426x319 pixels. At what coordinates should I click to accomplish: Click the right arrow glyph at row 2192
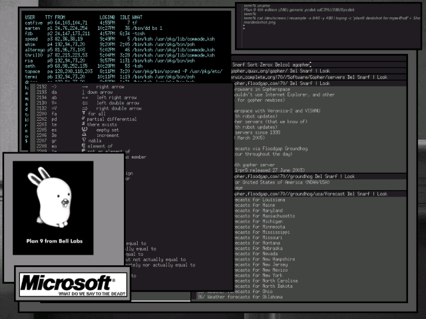[85, 87]
